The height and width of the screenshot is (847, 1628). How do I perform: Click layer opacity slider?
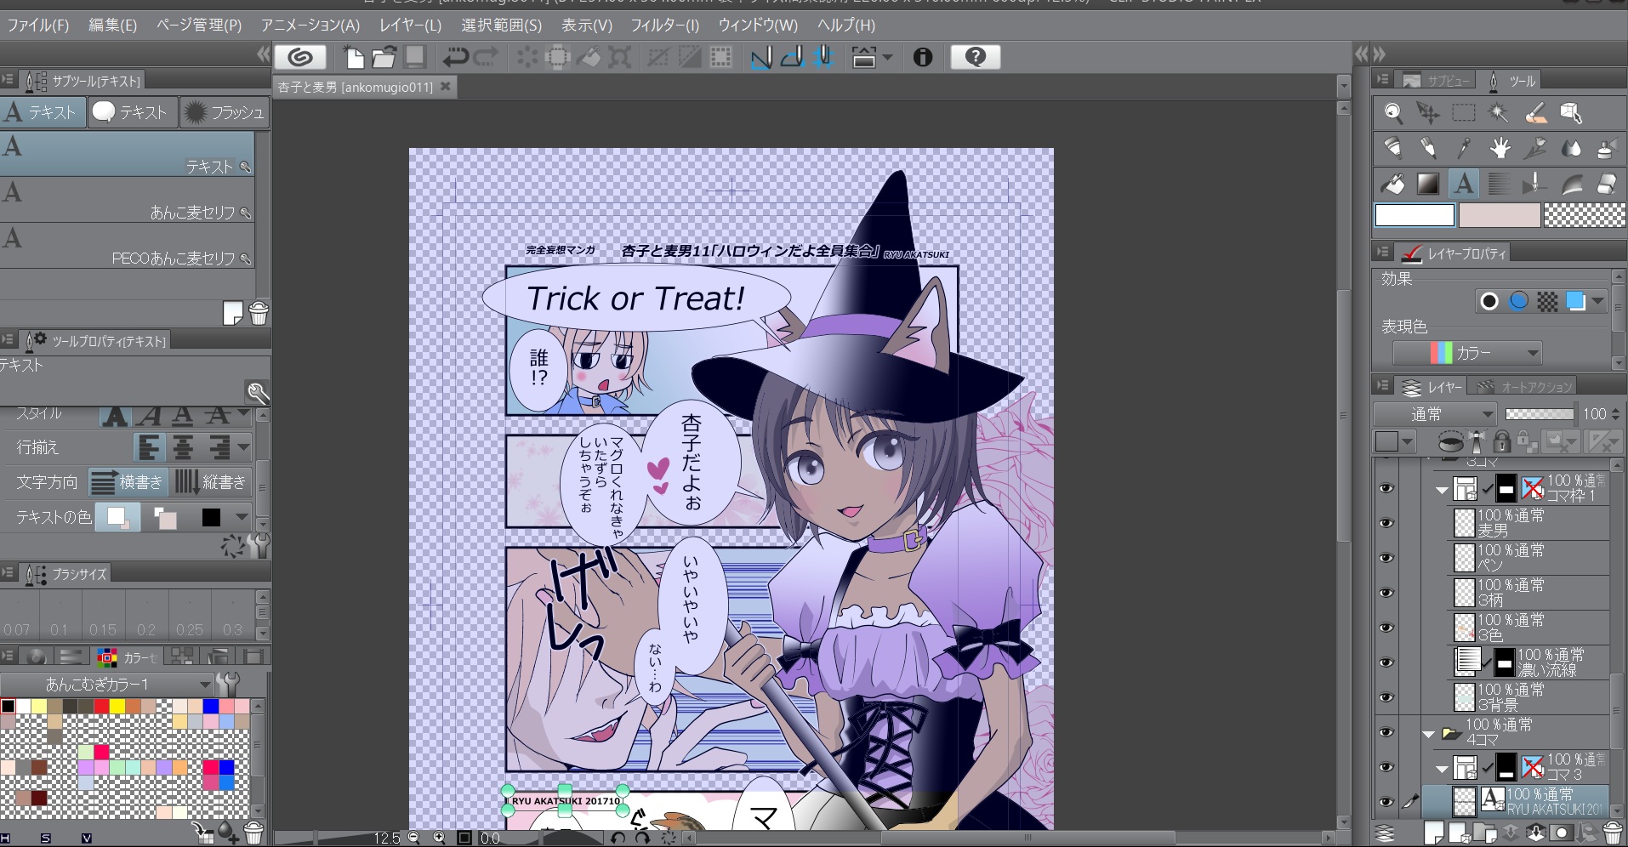[x=1540, y=414]
